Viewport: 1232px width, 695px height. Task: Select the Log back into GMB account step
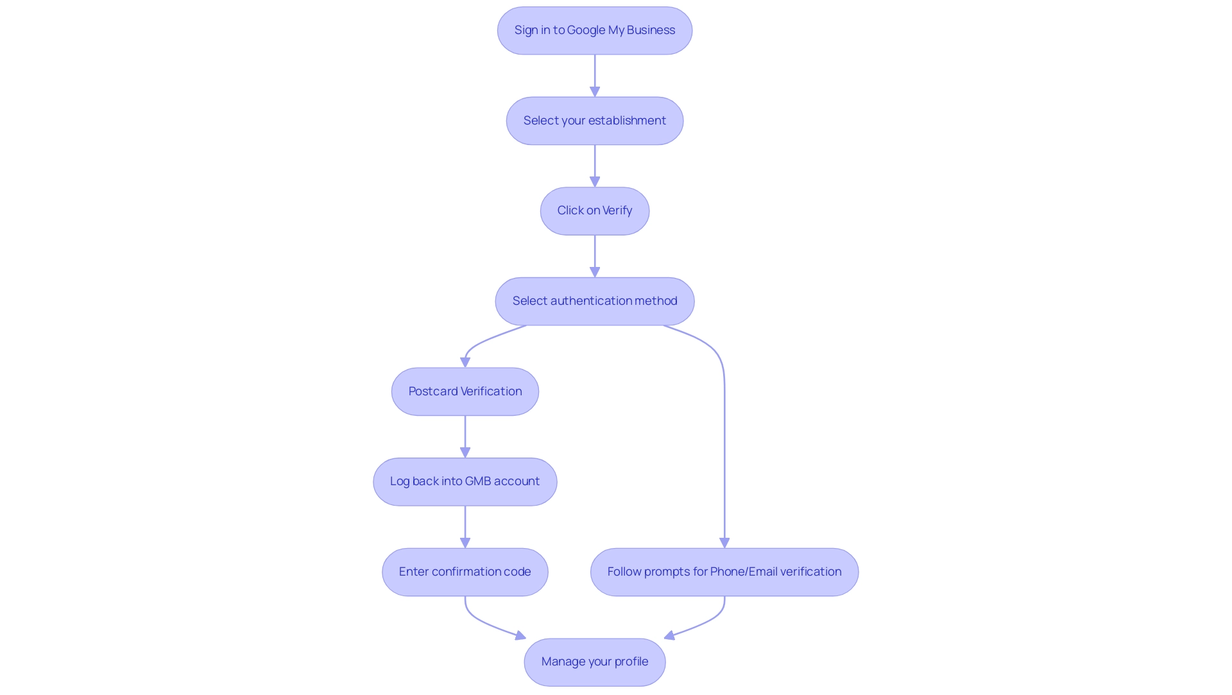click(x=465, y=481)
